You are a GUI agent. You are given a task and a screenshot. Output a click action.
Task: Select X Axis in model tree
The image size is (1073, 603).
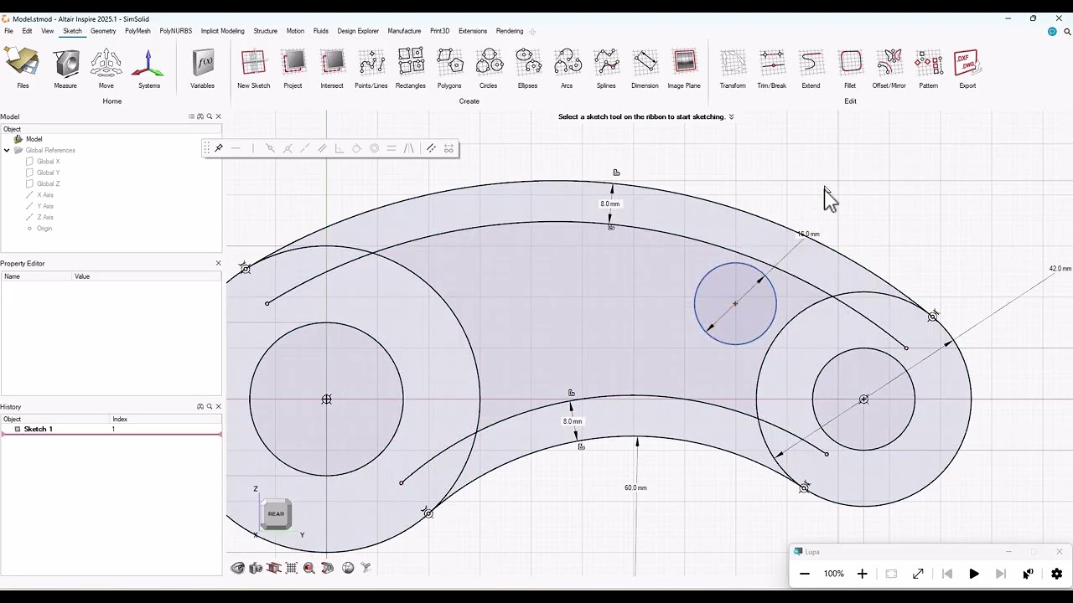[x=45, y=195]
